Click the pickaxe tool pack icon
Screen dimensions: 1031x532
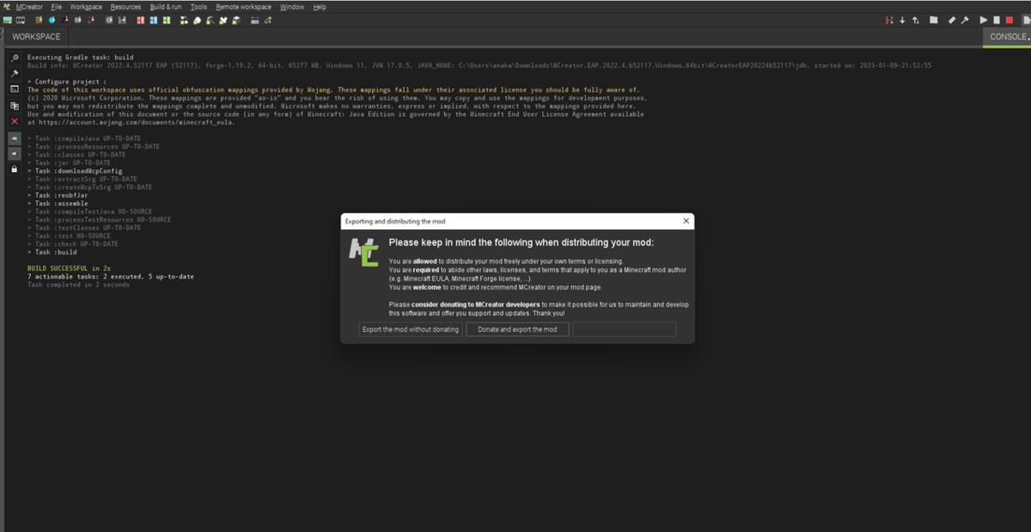click(x=210, y=20)
